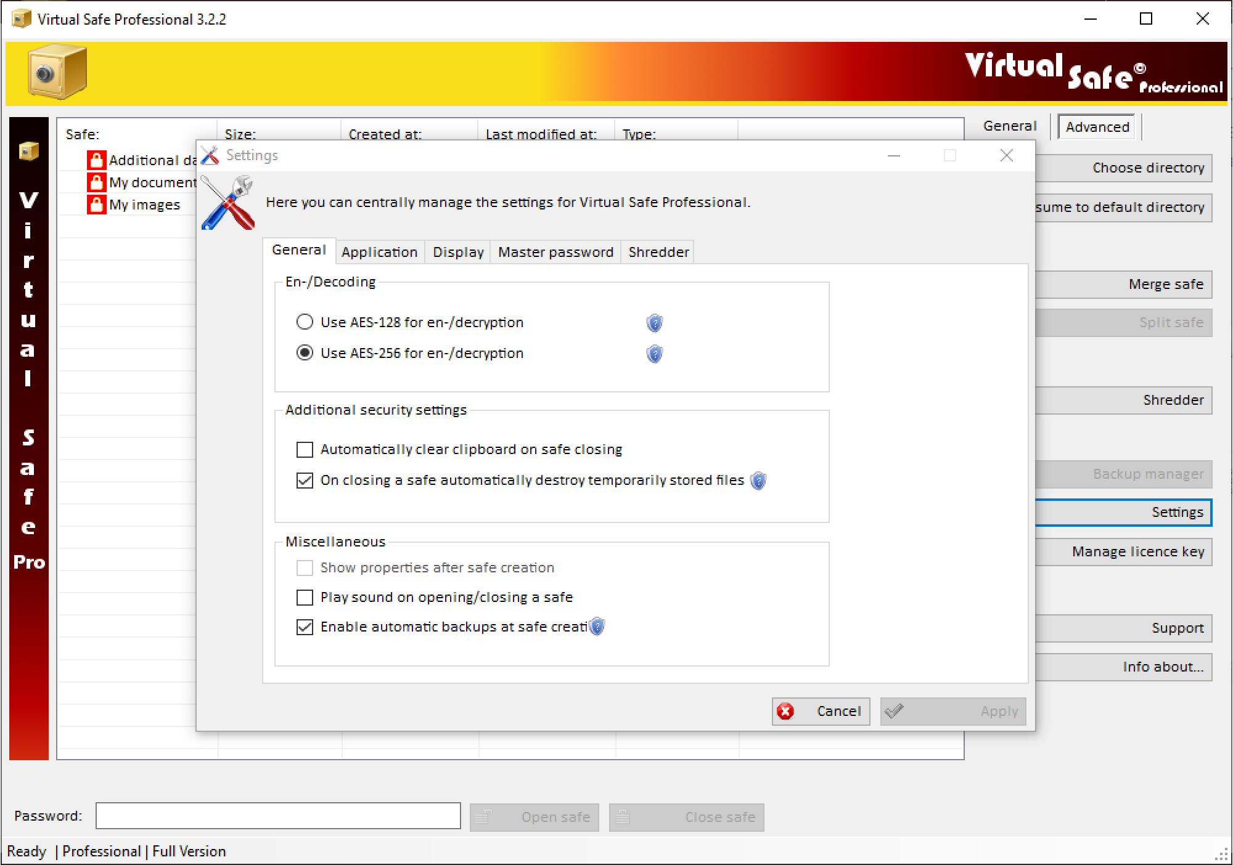Click the red lock icon next to My images

[96, 205]
